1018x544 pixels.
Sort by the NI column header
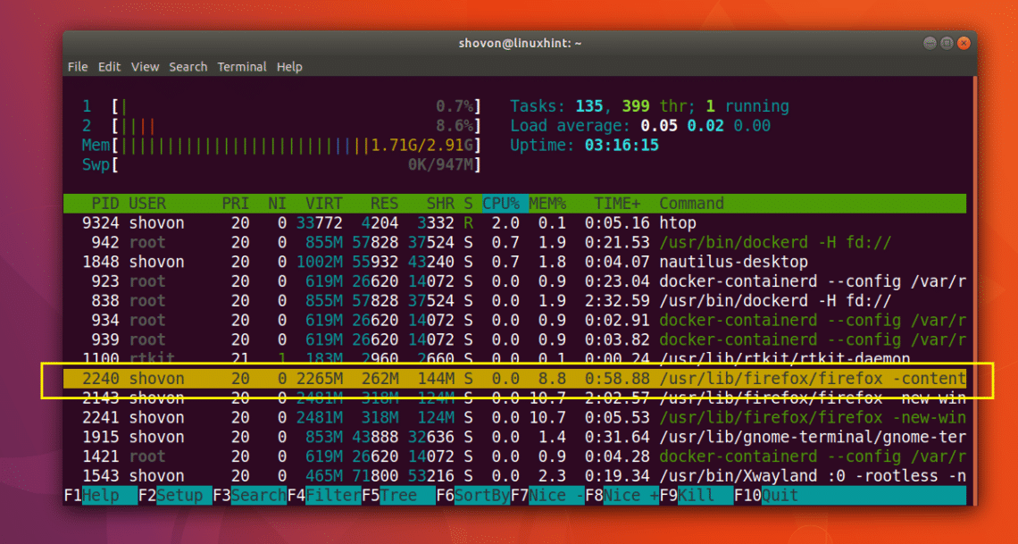click(x=277, y=203)
